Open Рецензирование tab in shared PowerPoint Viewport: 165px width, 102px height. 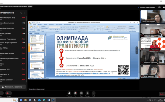pyautogui.click(x=68, y=25)
